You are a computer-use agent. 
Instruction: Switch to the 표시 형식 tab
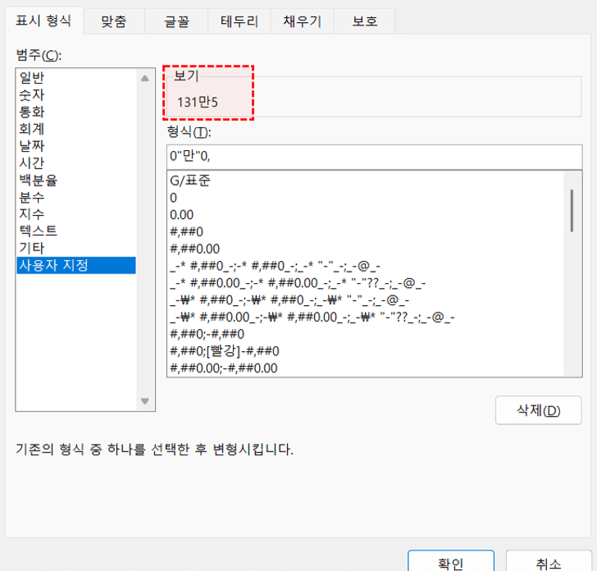click(43, 21)
